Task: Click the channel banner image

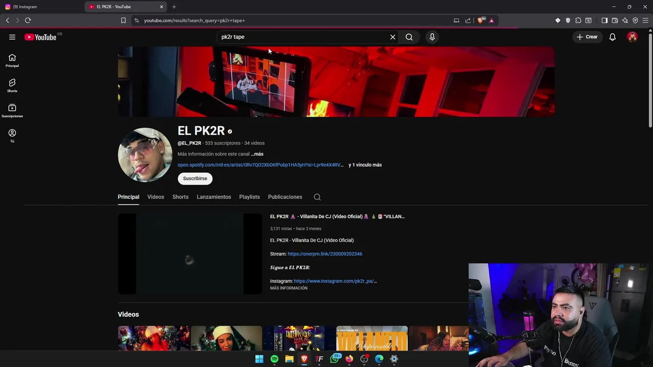Action: coord(336,82)
